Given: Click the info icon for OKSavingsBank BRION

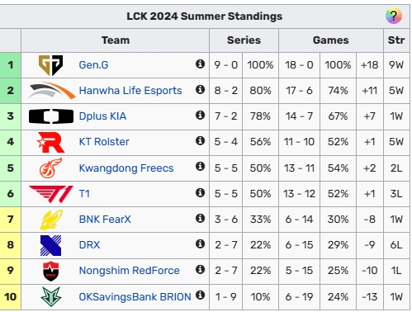Looking at the screenshot, I should tap(200, 295).
